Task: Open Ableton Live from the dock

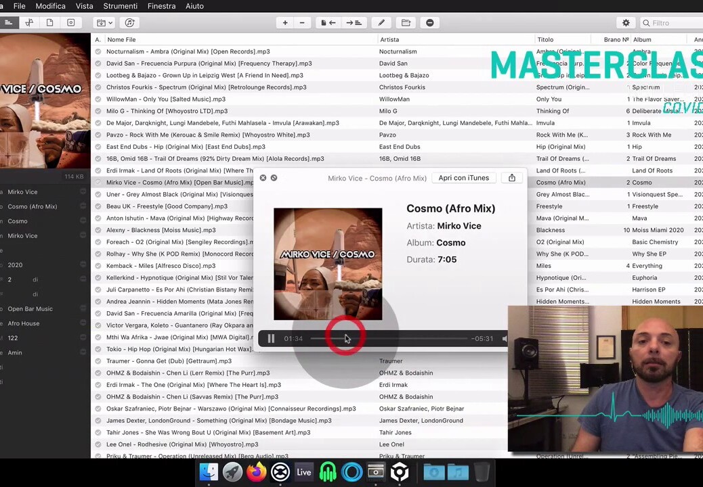Action: click(304, 472)
